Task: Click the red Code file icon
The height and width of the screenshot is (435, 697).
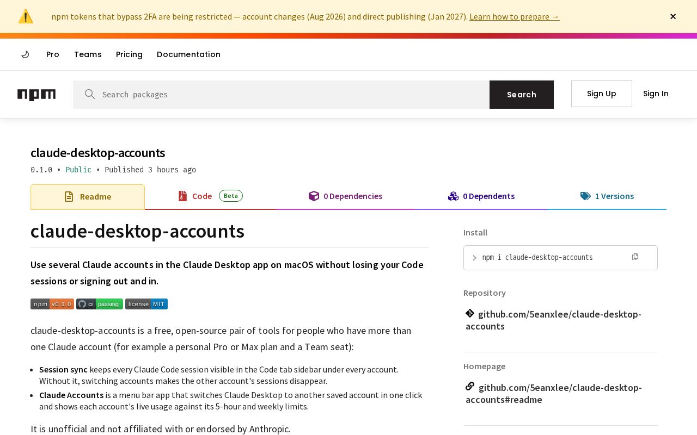Action: click(182, 196)
